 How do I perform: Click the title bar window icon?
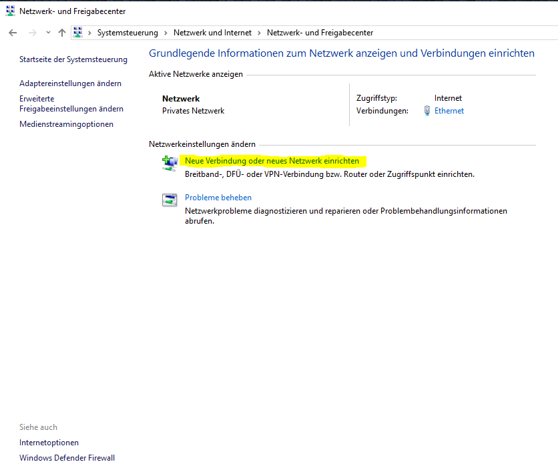(10, 11)
